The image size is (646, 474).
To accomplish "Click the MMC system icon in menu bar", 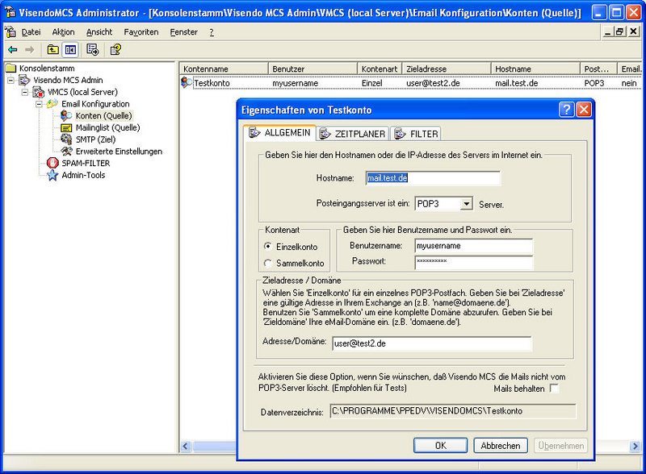I will tap(10, 31).
